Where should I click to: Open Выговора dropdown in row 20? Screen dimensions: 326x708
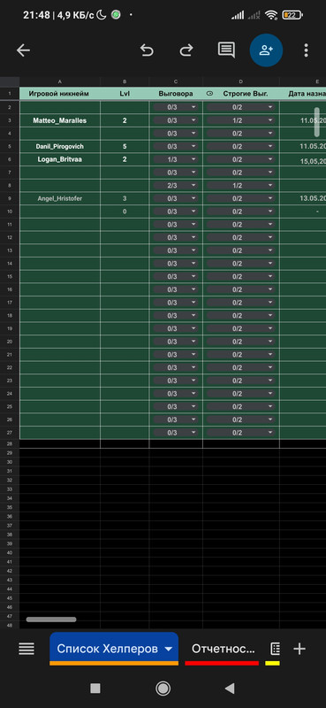coord(176,342)
